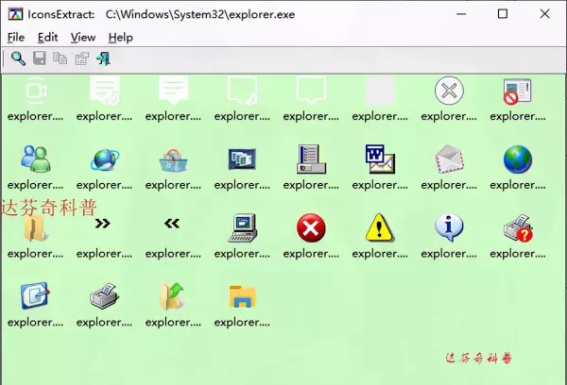Image resolution: width=567 pixels, height=385 pixels.
Task: Maximize the IconsExtract window
Action: coord(503,14)
